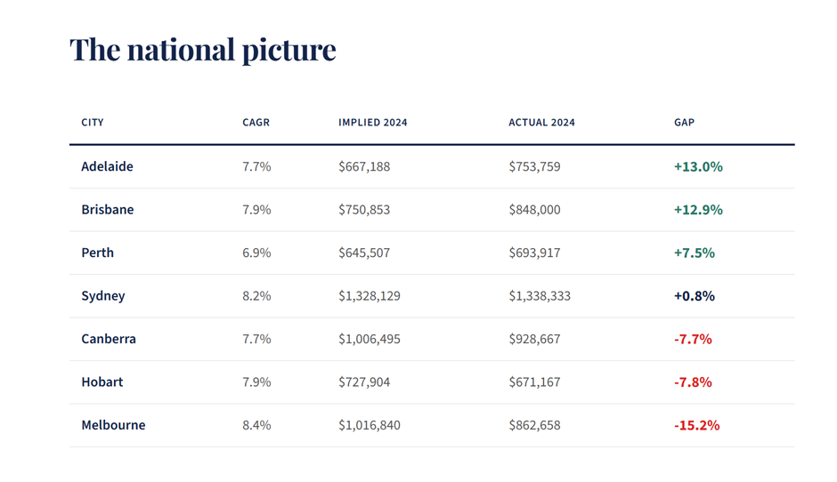Screen dimensions: 837x482
Task: Select the Canberra row label
Action: 108,339
